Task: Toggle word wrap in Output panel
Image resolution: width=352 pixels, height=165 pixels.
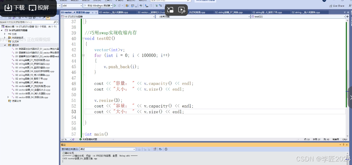Action: (x=160, y=149)
